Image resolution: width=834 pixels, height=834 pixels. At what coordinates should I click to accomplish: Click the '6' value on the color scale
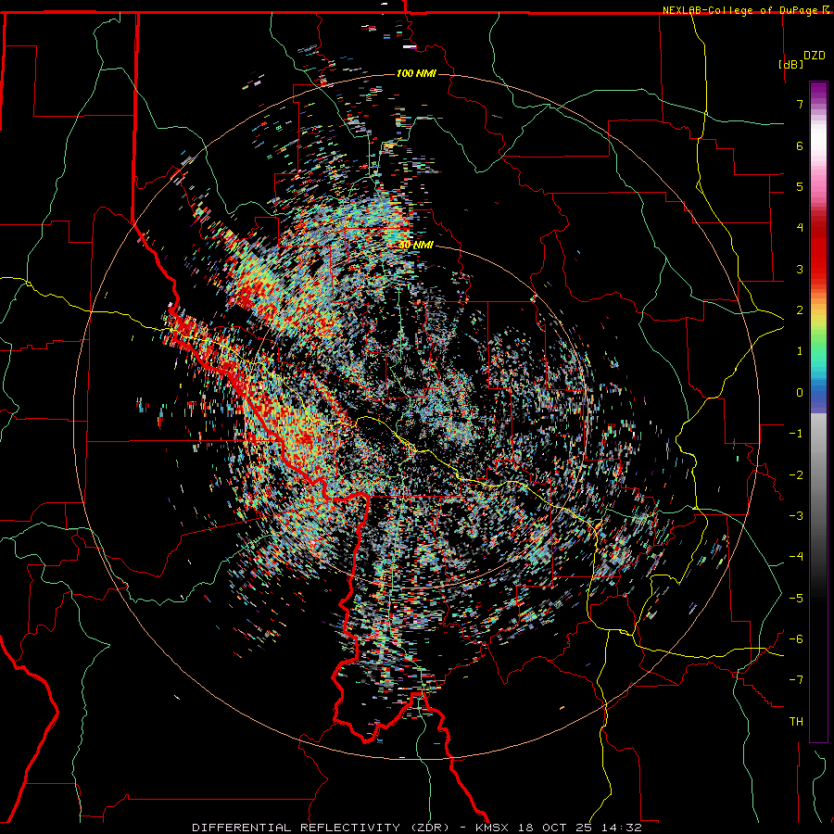(x=800, y=145)
